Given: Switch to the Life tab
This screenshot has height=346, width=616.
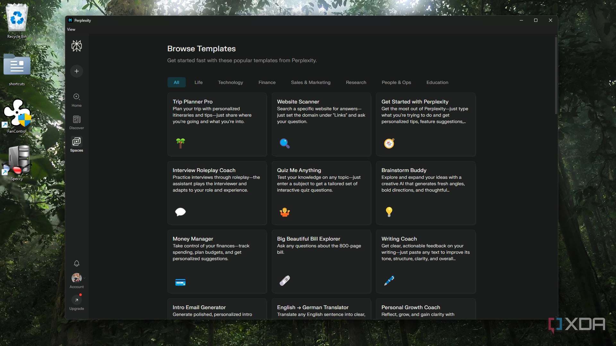Looking at the screenshot, I should [199, 82].
